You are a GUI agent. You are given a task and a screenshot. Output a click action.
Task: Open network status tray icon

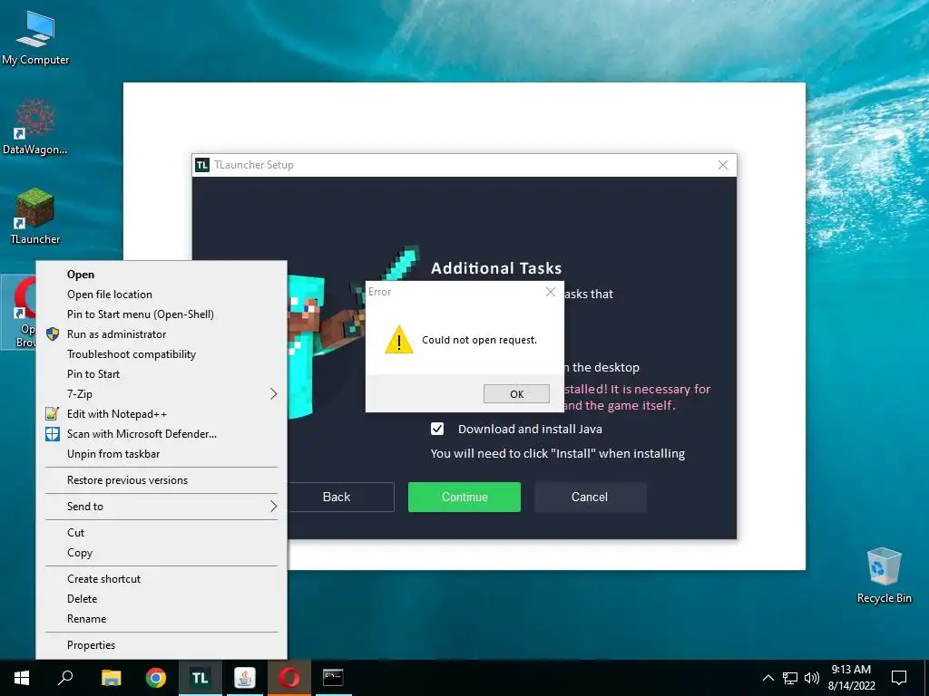(x=790, y=678)
